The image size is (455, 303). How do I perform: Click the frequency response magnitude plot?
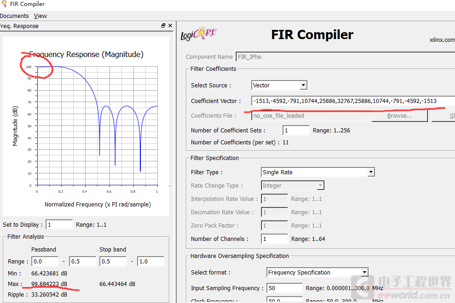98,126
